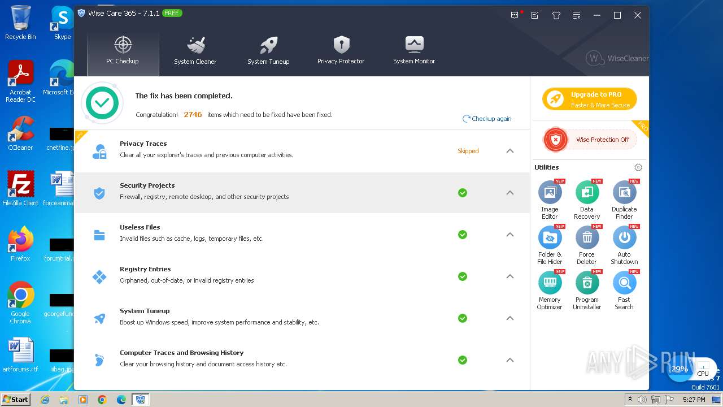Select artforums.rtf desktop file
This screenshot has width=723, height=407.
coord(20,356)
